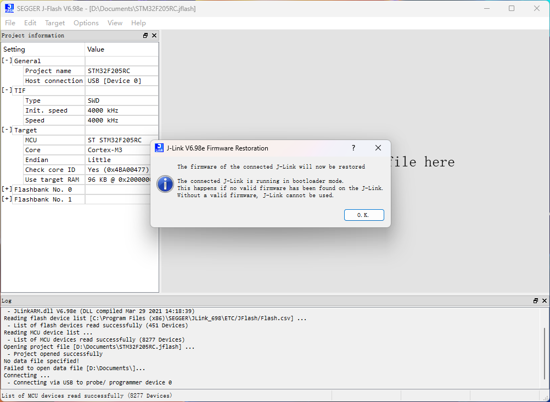Select the Flashbank No. 0 row label
550x402 pixels.
click(x=43, y=189)
